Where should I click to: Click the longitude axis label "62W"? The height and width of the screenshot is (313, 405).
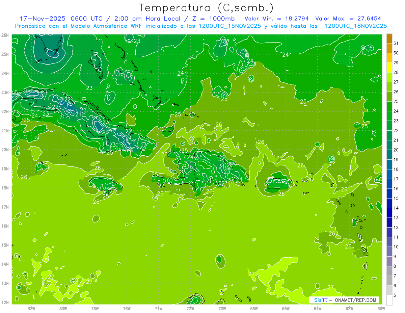tap(349, 308)
